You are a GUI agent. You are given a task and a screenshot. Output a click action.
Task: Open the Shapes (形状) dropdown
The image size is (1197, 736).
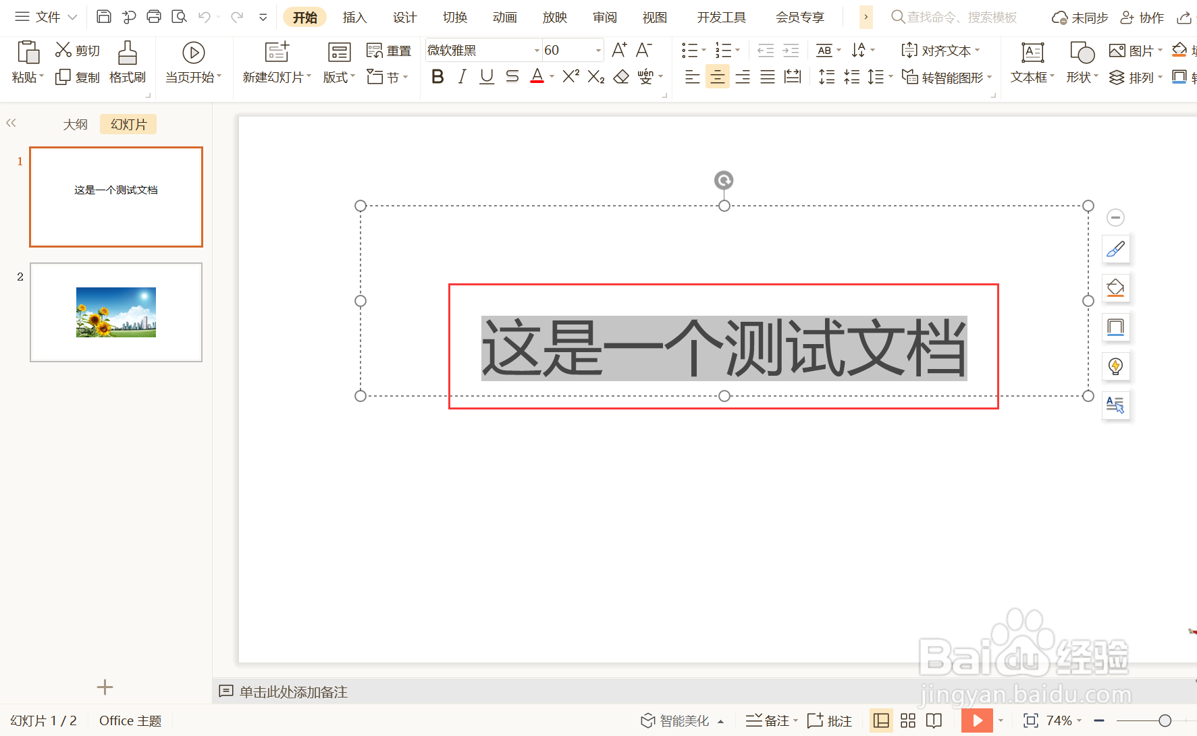pos(1082,77)
